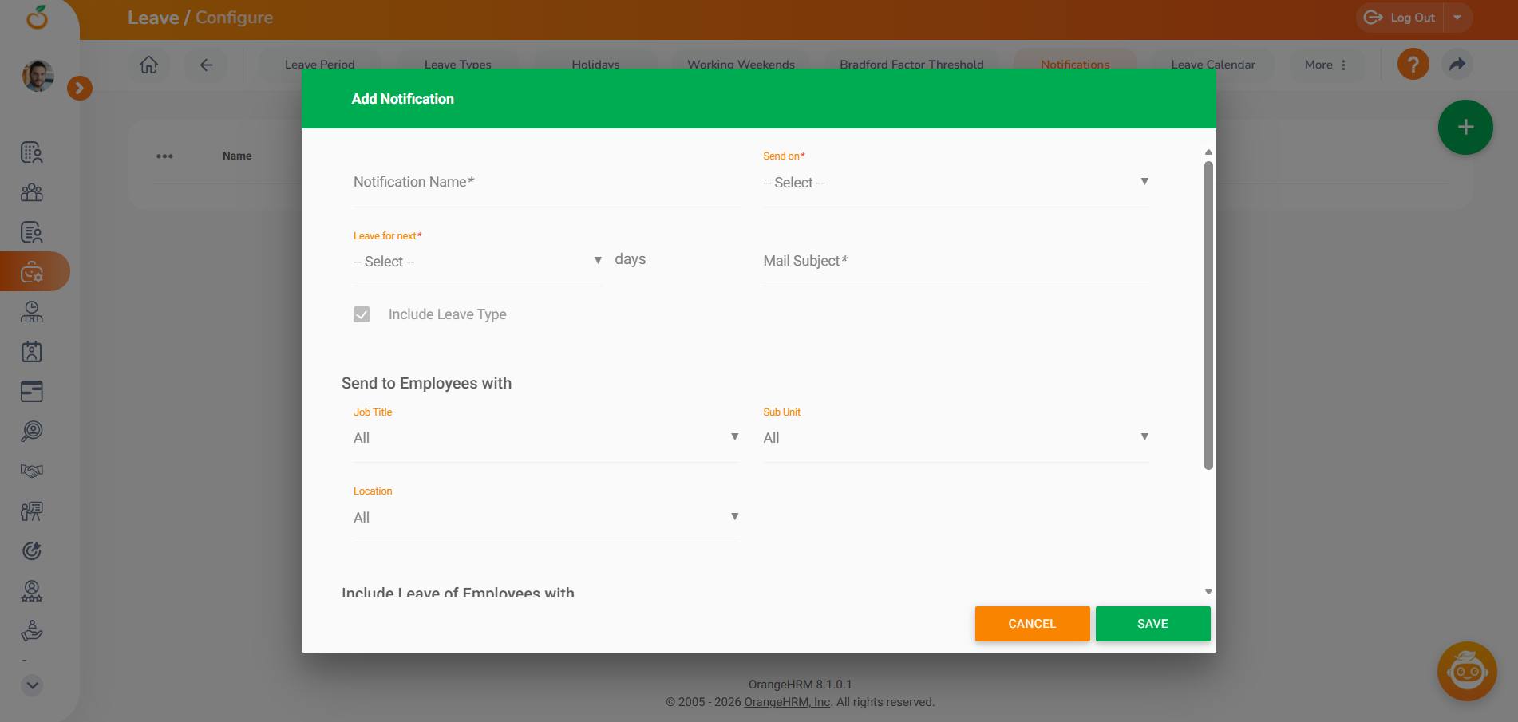The width and height of the screenshot is (1518, 722).
Task: Open the Career development rating icon
Action: (32, 591)
